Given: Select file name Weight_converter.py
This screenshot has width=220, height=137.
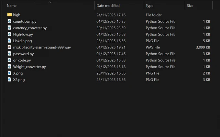Looking at the screenshot, I should pyautogui.click(x=29, y=67).
